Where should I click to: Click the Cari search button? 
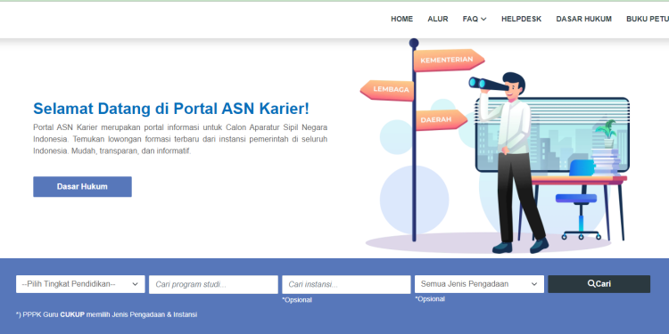(599, 284)
